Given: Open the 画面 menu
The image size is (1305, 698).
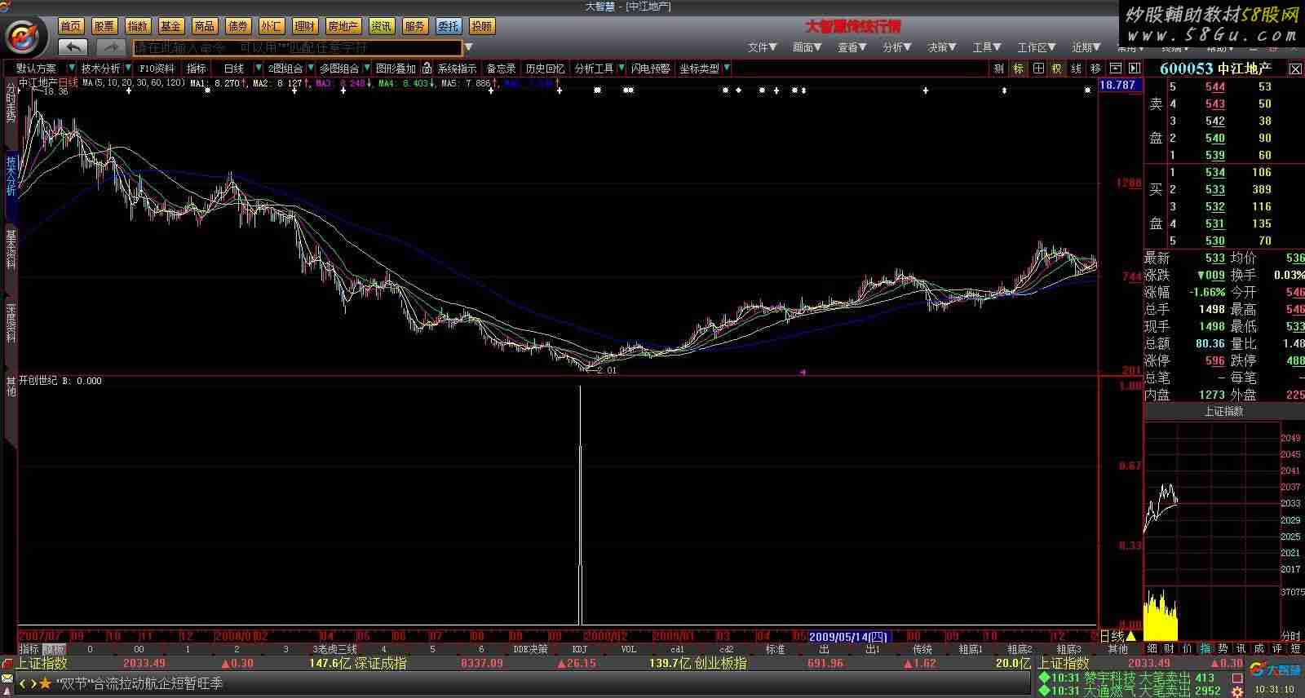Looking at the screenshot, I should pos(807,47).
